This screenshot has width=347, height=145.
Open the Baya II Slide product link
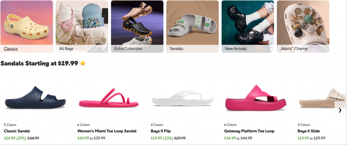click(x=308, y=131)
